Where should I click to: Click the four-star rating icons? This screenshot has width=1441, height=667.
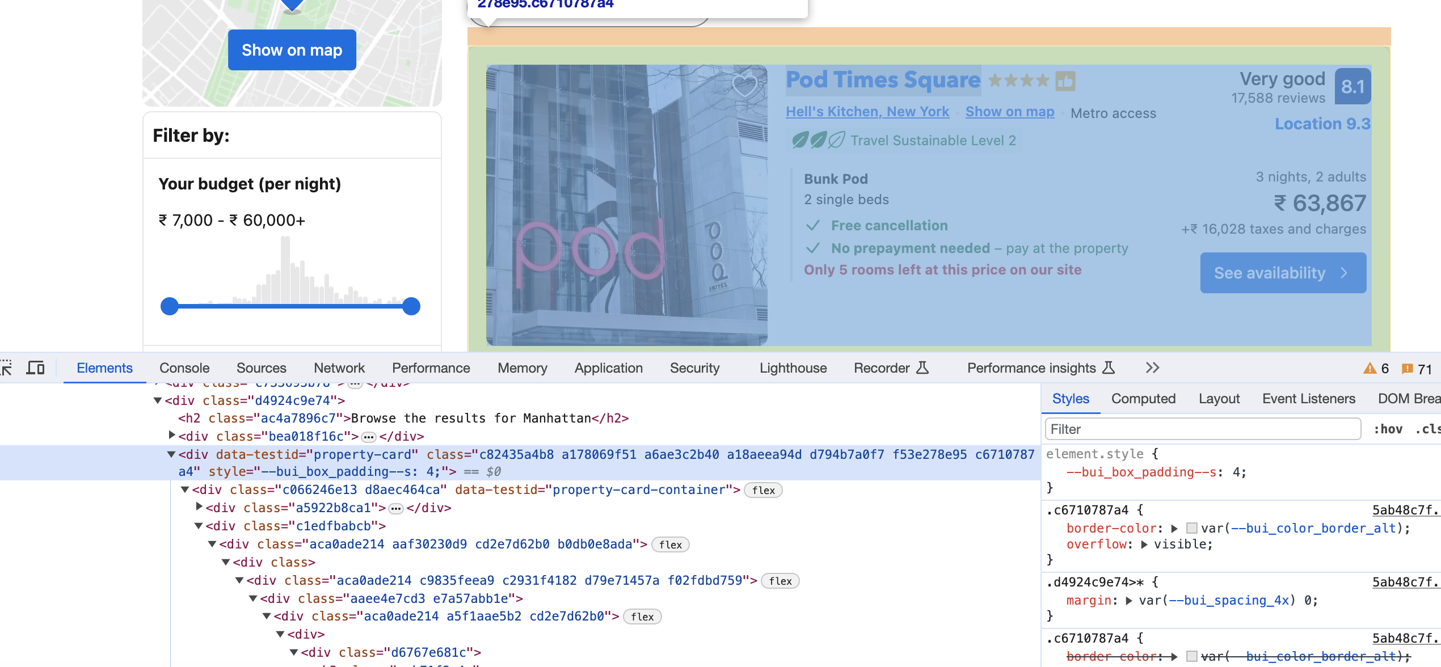pyautogui.click(x=1019, y=81)
